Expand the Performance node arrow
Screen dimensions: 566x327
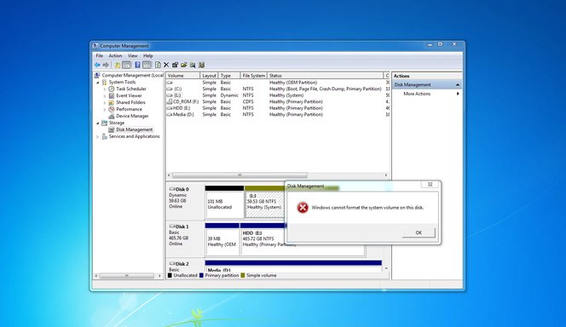point(105,109)
